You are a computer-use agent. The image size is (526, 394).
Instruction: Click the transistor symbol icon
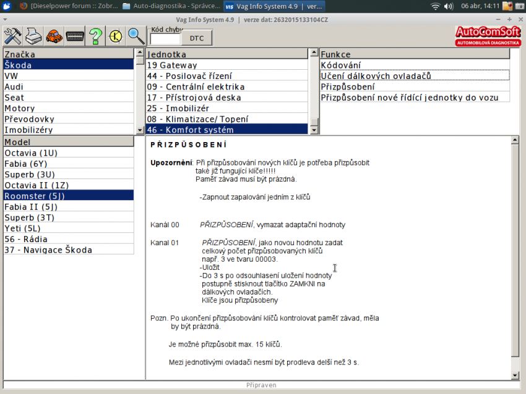pos(116,36)
